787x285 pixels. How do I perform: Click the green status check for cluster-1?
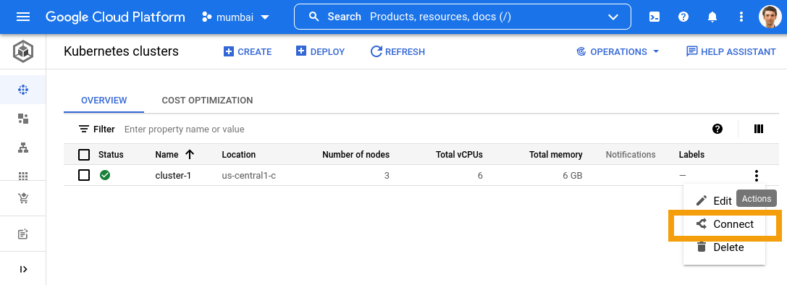point(105,176)
